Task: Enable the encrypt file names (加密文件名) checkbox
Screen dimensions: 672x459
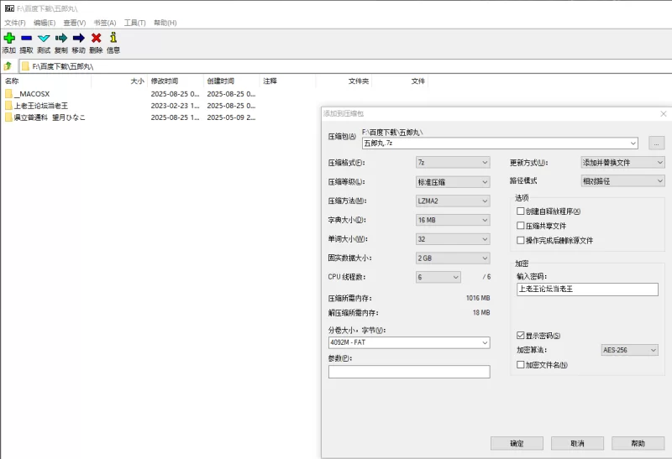Action: click(x=521, y=365)
